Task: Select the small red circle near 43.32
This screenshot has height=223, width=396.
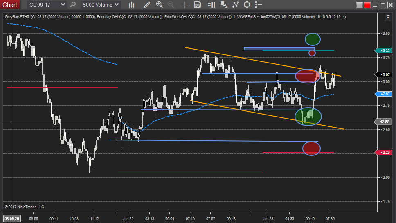Action: [312, 53]
